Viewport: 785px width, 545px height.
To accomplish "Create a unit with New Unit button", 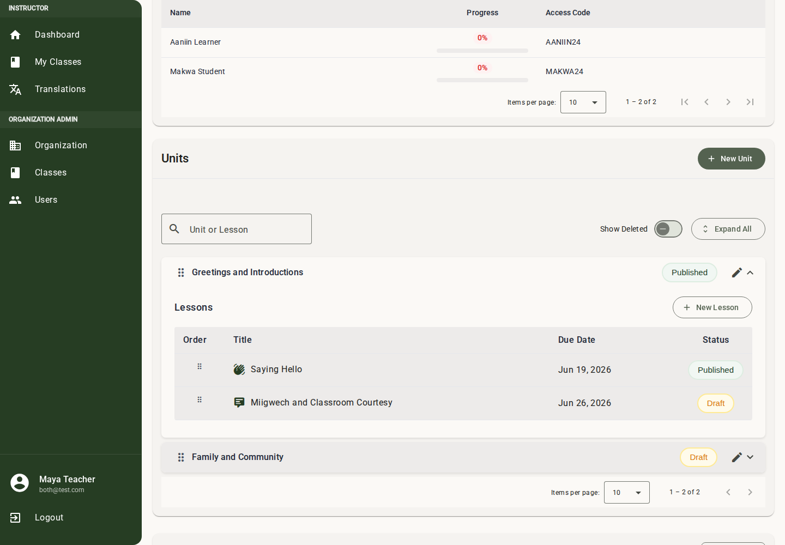I will (x=732, y=159).
